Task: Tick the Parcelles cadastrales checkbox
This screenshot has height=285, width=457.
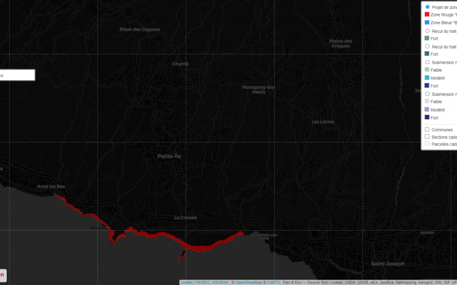Action: 427,144
